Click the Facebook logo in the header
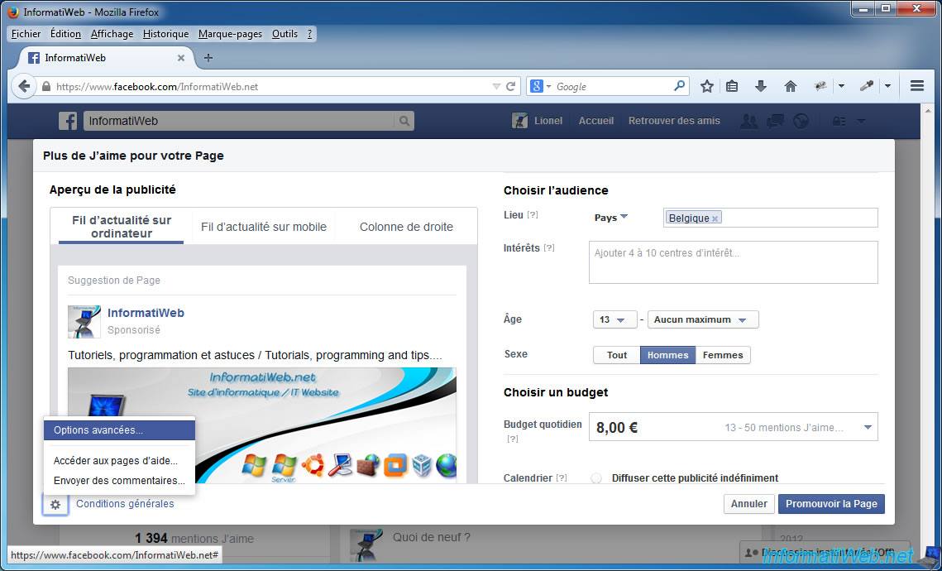This screenshot has height=571, width=942. coord(68,121)
